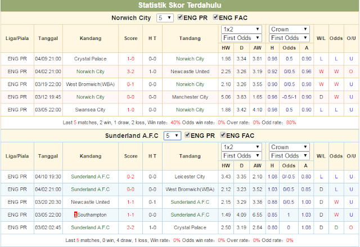The width and height of the screenshot is (360, 247).
Task: Open 1x2 dropdown in Sunderland table
Action: coord(241,147)
